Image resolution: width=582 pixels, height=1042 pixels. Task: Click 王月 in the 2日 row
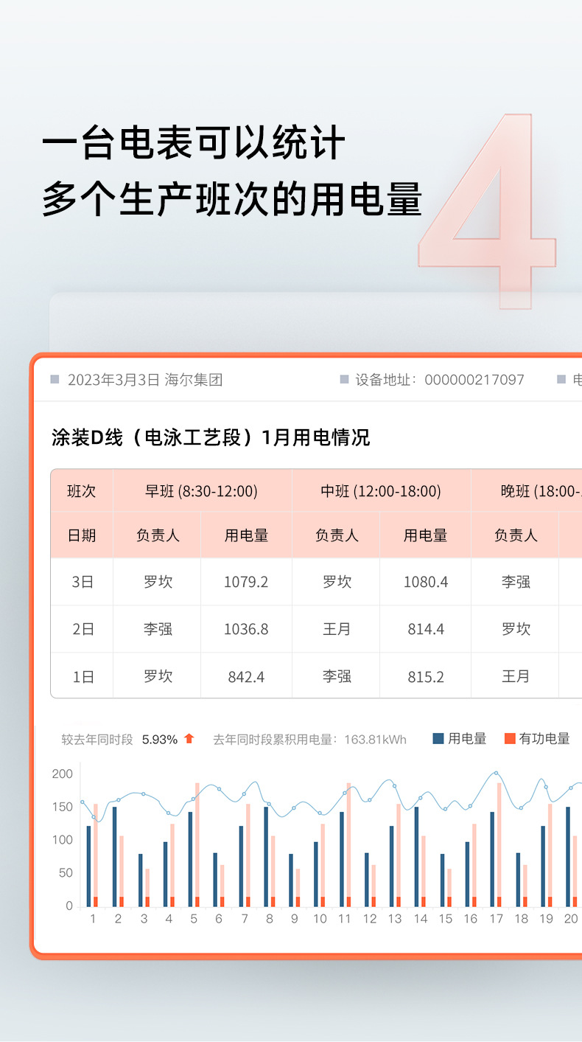[337, 629]
